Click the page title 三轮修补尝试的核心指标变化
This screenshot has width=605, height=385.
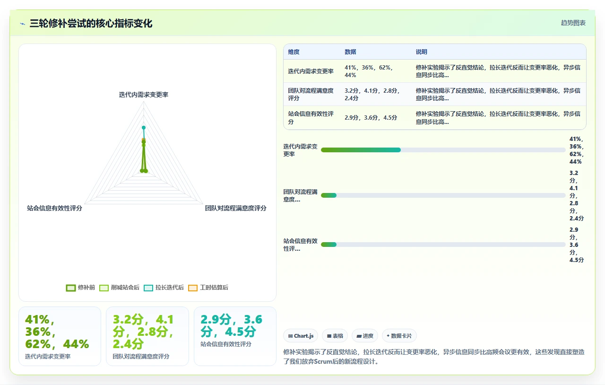[x=91, y=24]
